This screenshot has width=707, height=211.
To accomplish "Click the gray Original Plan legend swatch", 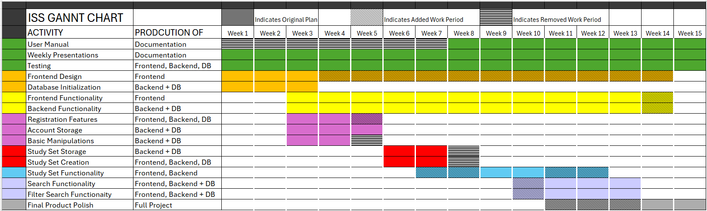I will (x=238, y=18).
